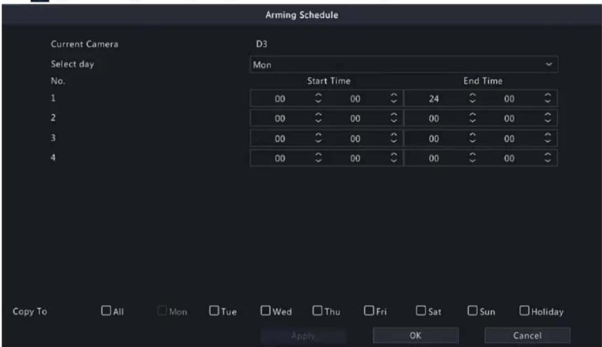This screenshot has width=602, height=347.
Task: Click row 4 start hour stepper arrows
Action: [318, 158]
